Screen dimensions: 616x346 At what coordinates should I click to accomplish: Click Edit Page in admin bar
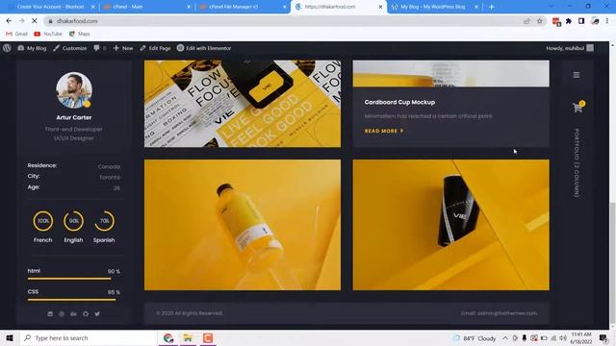tap(155, 48)
